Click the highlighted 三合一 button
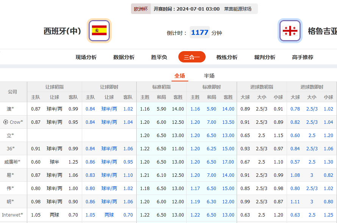Screen dimensions: 337x223 coord(192,57)
